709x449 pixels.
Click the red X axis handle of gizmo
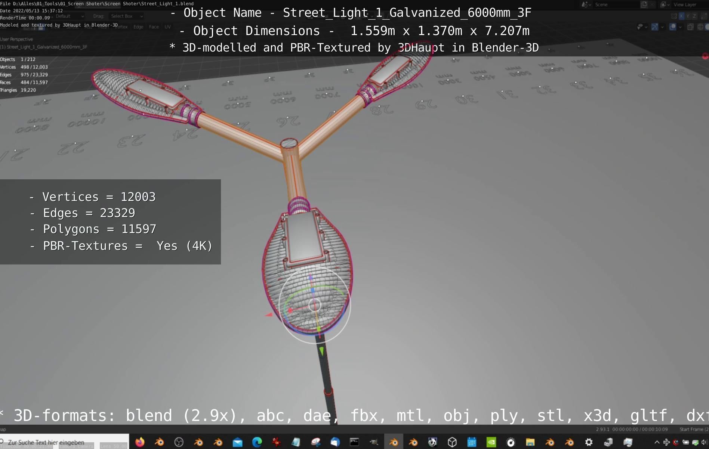(x=290, y=310)
